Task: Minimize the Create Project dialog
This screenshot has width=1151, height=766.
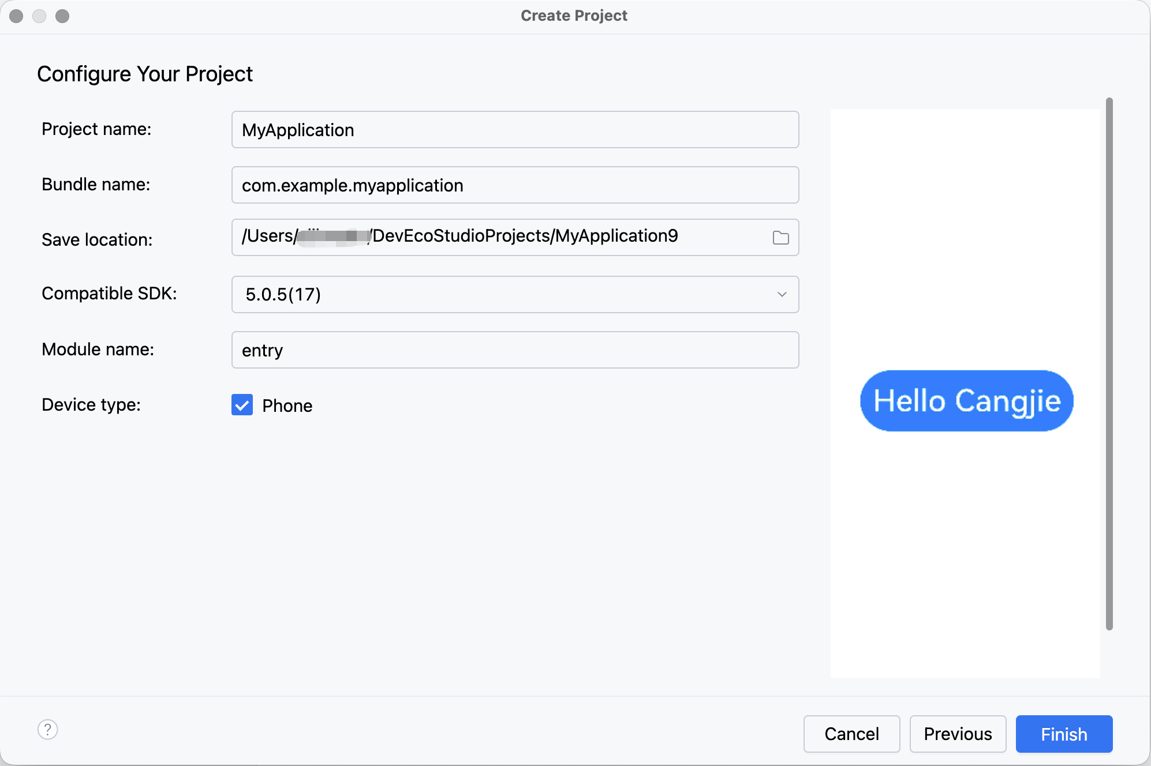Action: click(39, 16)
